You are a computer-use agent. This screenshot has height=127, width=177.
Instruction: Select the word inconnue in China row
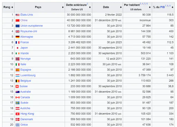pos(145,20)
